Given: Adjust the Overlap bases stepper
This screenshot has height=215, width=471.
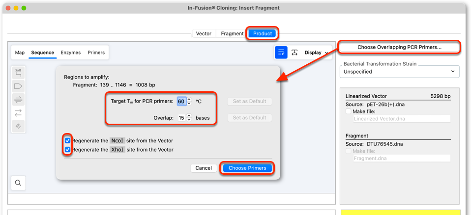Looking at the screenshot, I should point(189,118).
